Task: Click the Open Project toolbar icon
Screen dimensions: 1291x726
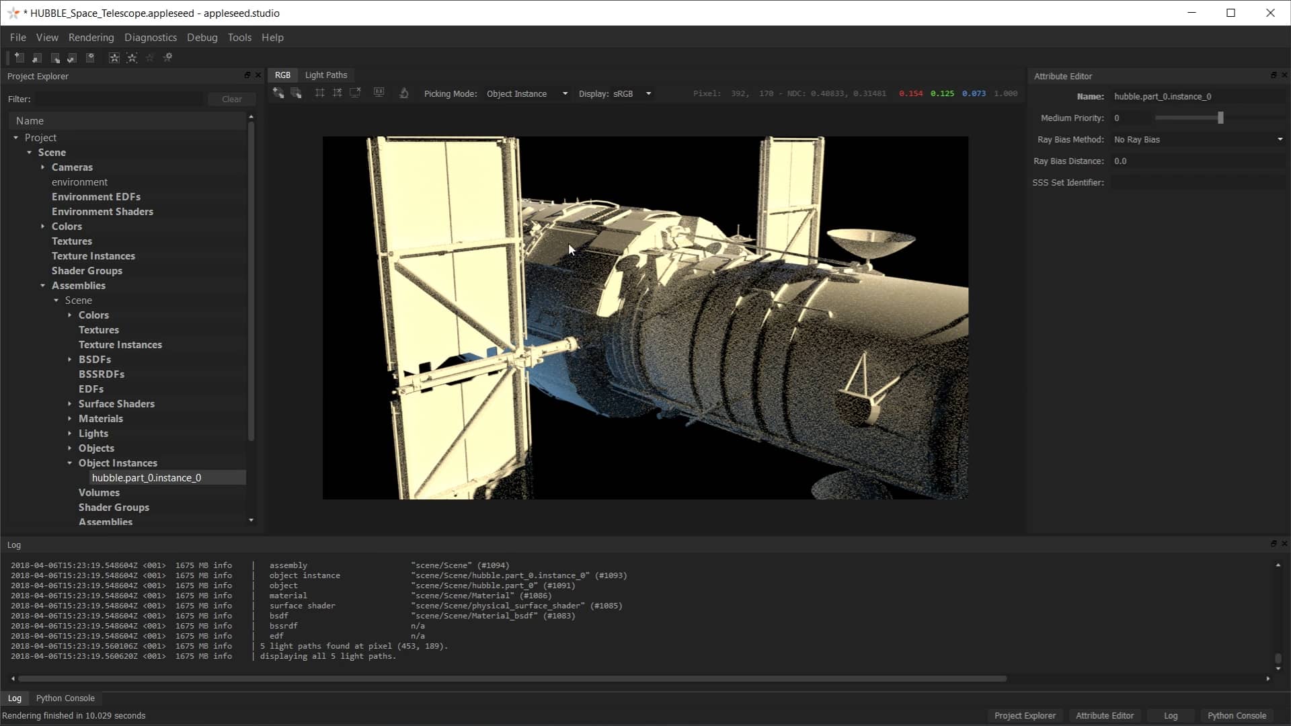Action: 37,58
